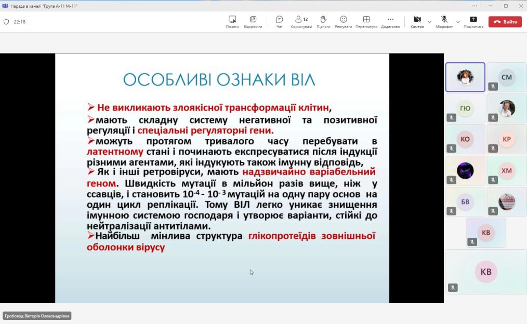The image size is (527, 324).
Task: Click the shield security icon near timer
Action: 6,22
